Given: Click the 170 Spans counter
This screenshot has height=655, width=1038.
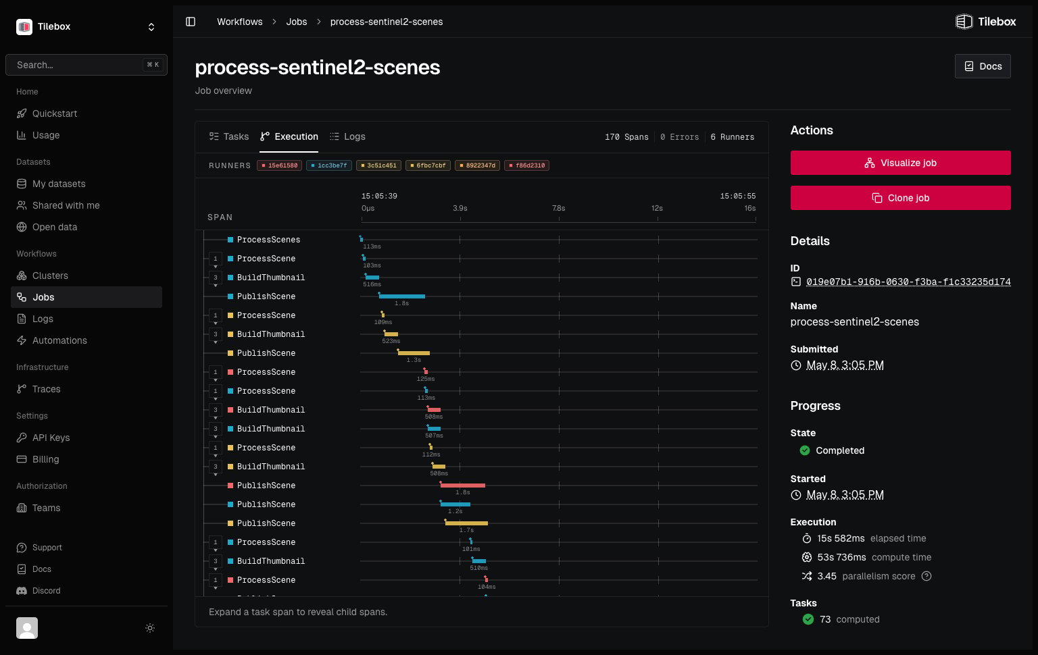Looking at the screenshot, I should point(626,137).
